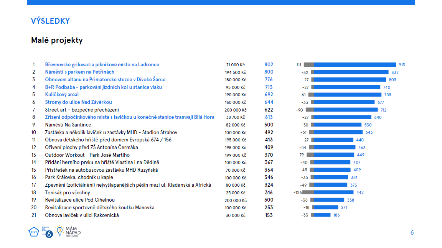
Task: Click the D21 pentagon logo
Action: (33, 232)
